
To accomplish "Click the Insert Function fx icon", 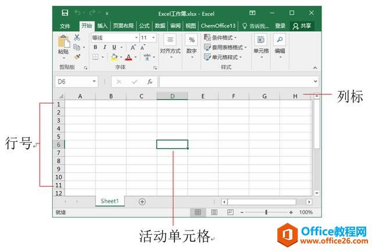I will (x=150, y=81).
